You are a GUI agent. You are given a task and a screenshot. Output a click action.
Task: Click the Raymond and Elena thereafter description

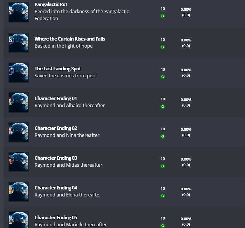68,195
